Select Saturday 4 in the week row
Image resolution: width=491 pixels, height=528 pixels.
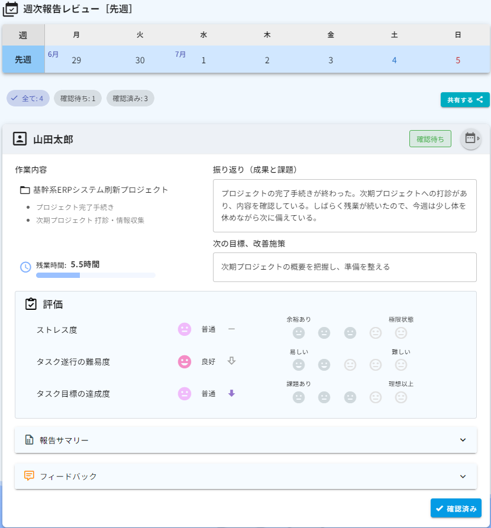[395, 60]
